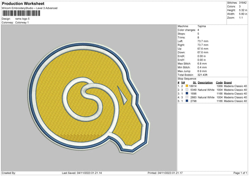The image size is (249, 176).
Task: Click the Production Worksheet title
Action: pos(23,4)
